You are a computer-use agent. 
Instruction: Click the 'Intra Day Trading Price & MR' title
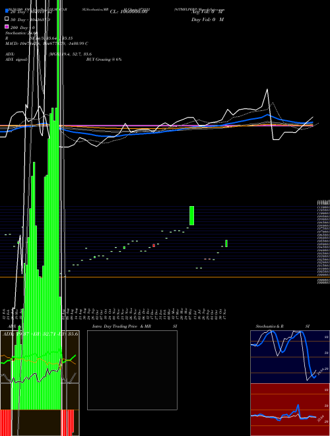click(121, 326)
